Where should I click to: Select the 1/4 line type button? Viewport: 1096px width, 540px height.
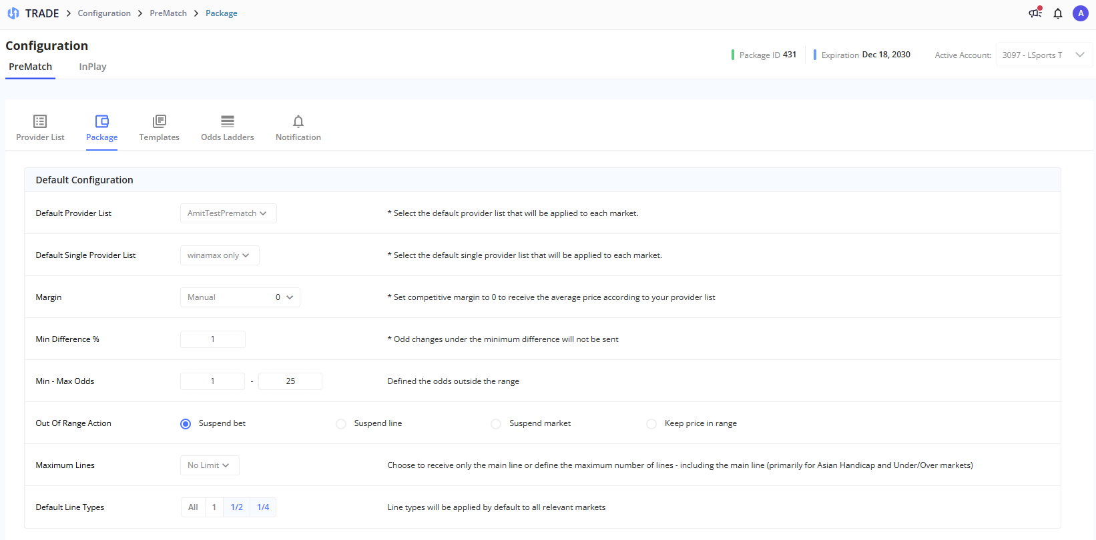[x=263, y=507]
